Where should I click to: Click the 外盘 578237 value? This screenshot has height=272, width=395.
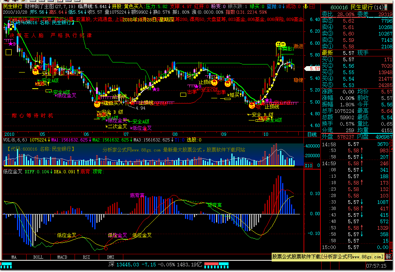point(346,137)
